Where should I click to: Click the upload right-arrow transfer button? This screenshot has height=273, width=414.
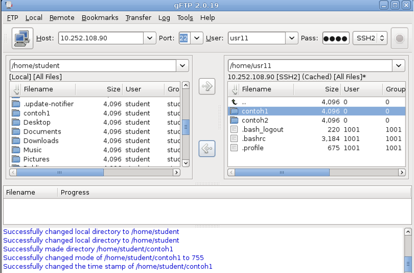[207, 86]
